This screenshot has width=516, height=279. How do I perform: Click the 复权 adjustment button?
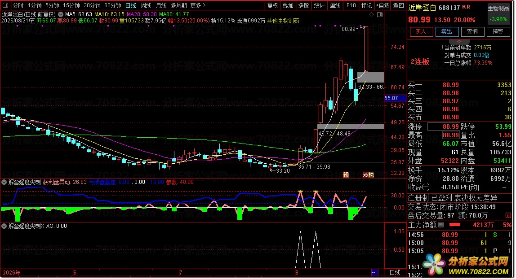272,5
